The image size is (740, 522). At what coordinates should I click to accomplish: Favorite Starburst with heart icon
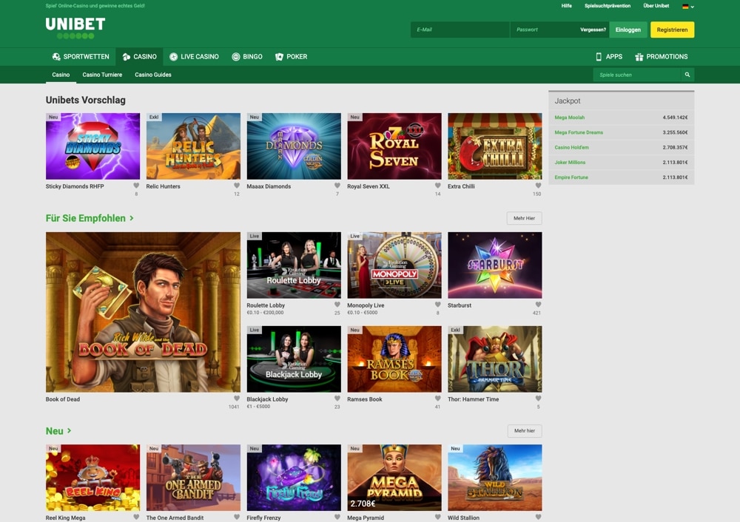(x=538, y=305)
